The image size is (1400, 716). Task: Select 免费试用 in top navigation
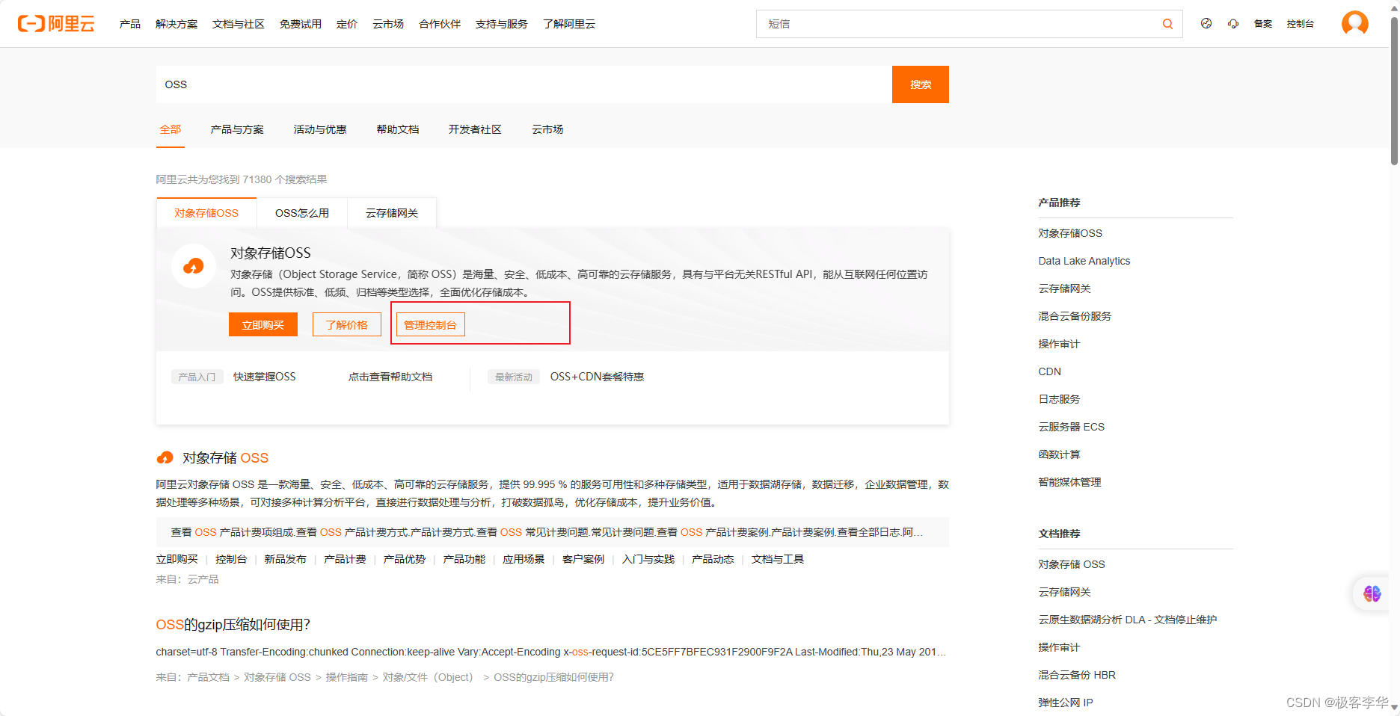(301, 24)
